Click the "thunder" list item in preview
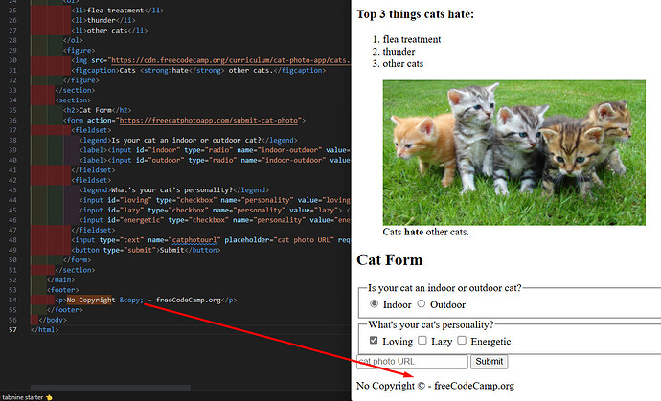 (399, 52)
